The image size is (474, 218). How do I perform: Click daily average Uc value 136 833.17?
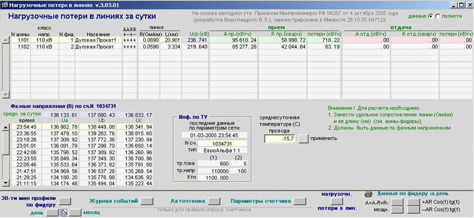tap(135, 115)
